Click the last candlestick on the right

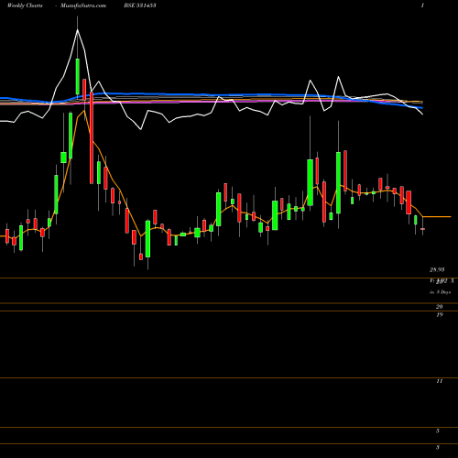(x=422, y=229)
